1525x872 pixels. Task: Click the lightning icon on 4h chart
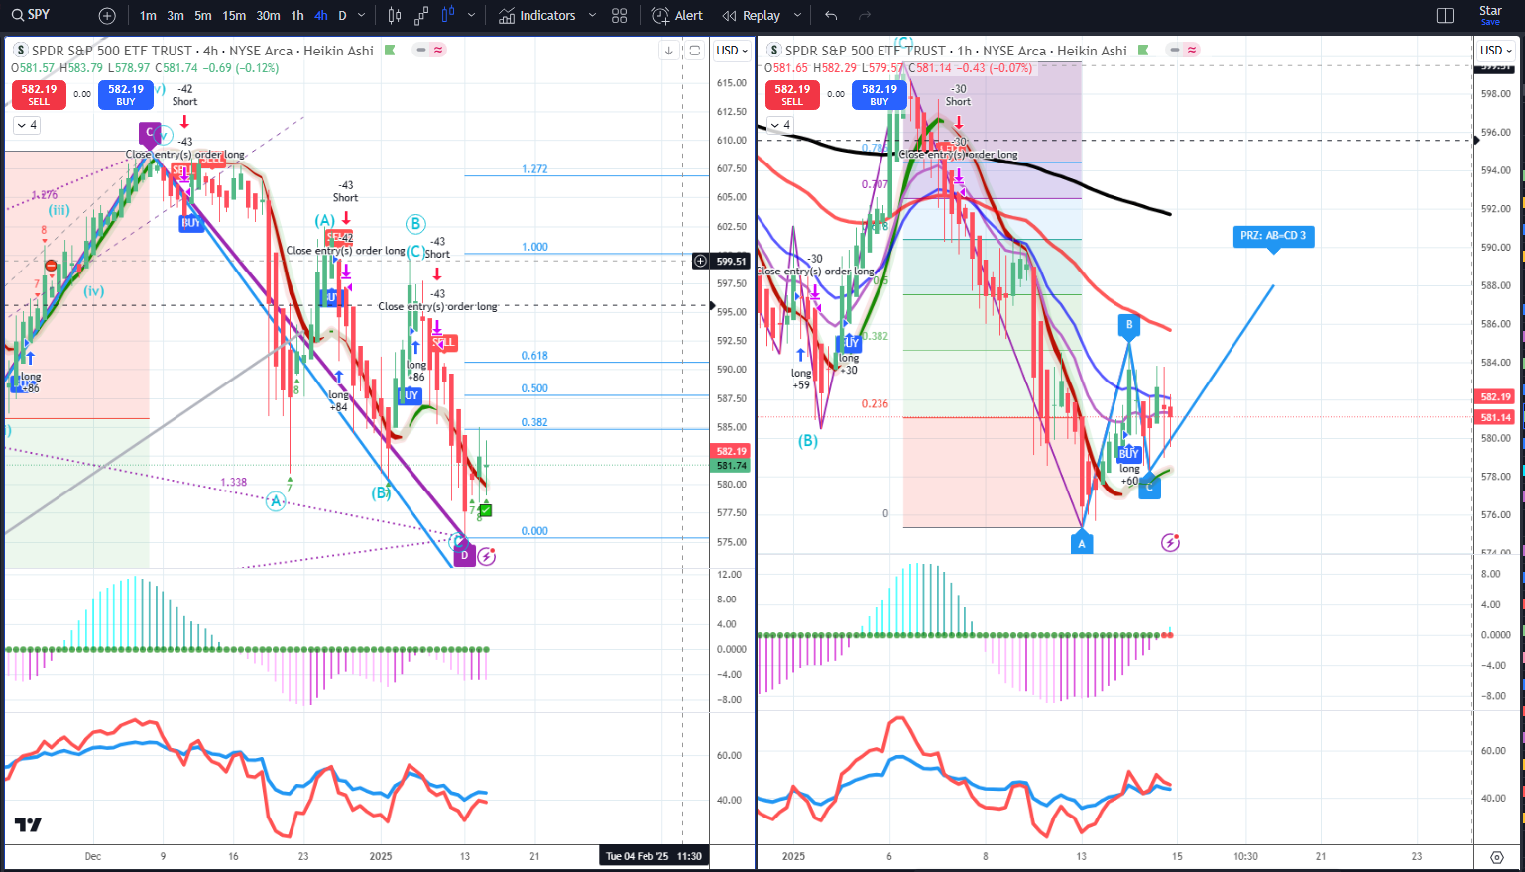coord(486,556)
